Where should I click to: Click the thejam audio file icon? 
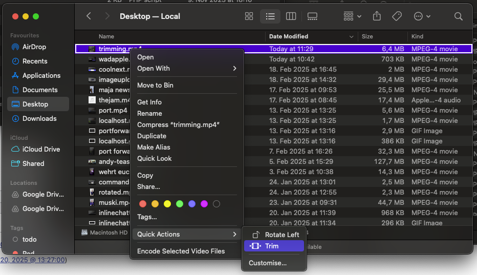[x=92, y=100]
